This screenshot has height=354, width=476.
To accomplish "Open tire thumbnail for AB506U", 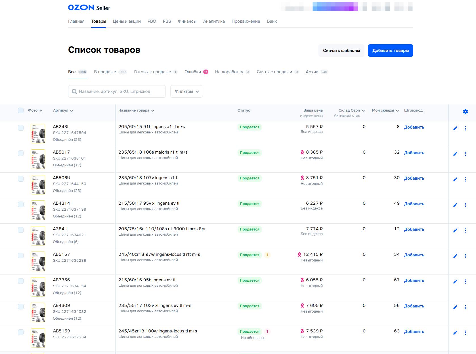I will pyautogui.click(x=38, y=185).
